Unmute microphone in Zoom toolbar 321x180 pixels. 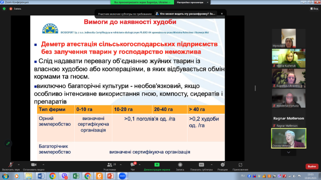tap(11, 166)
